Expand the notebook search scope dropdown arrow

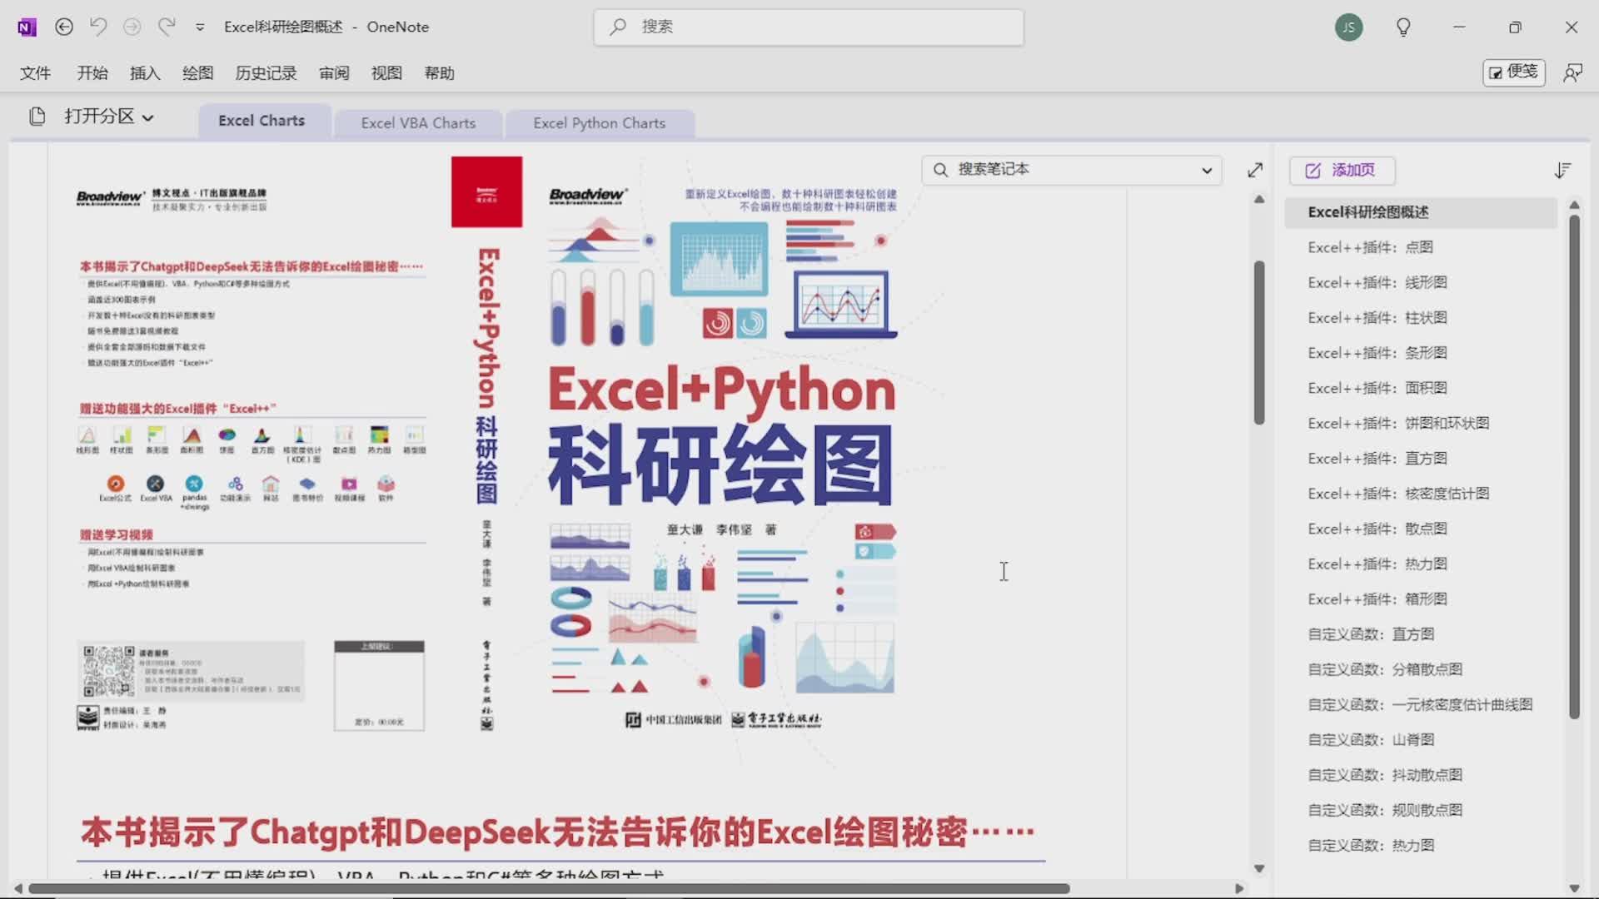pyautogui.click(x=1207, y=171)
